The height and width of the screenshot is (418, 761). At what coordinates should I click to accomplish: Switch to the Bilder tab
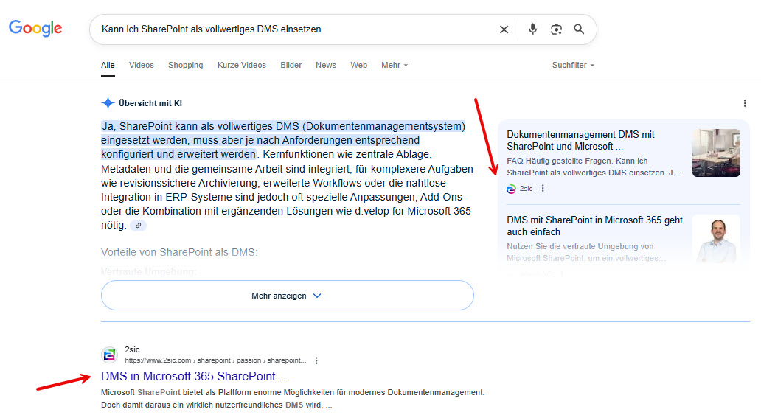(291, 65)
